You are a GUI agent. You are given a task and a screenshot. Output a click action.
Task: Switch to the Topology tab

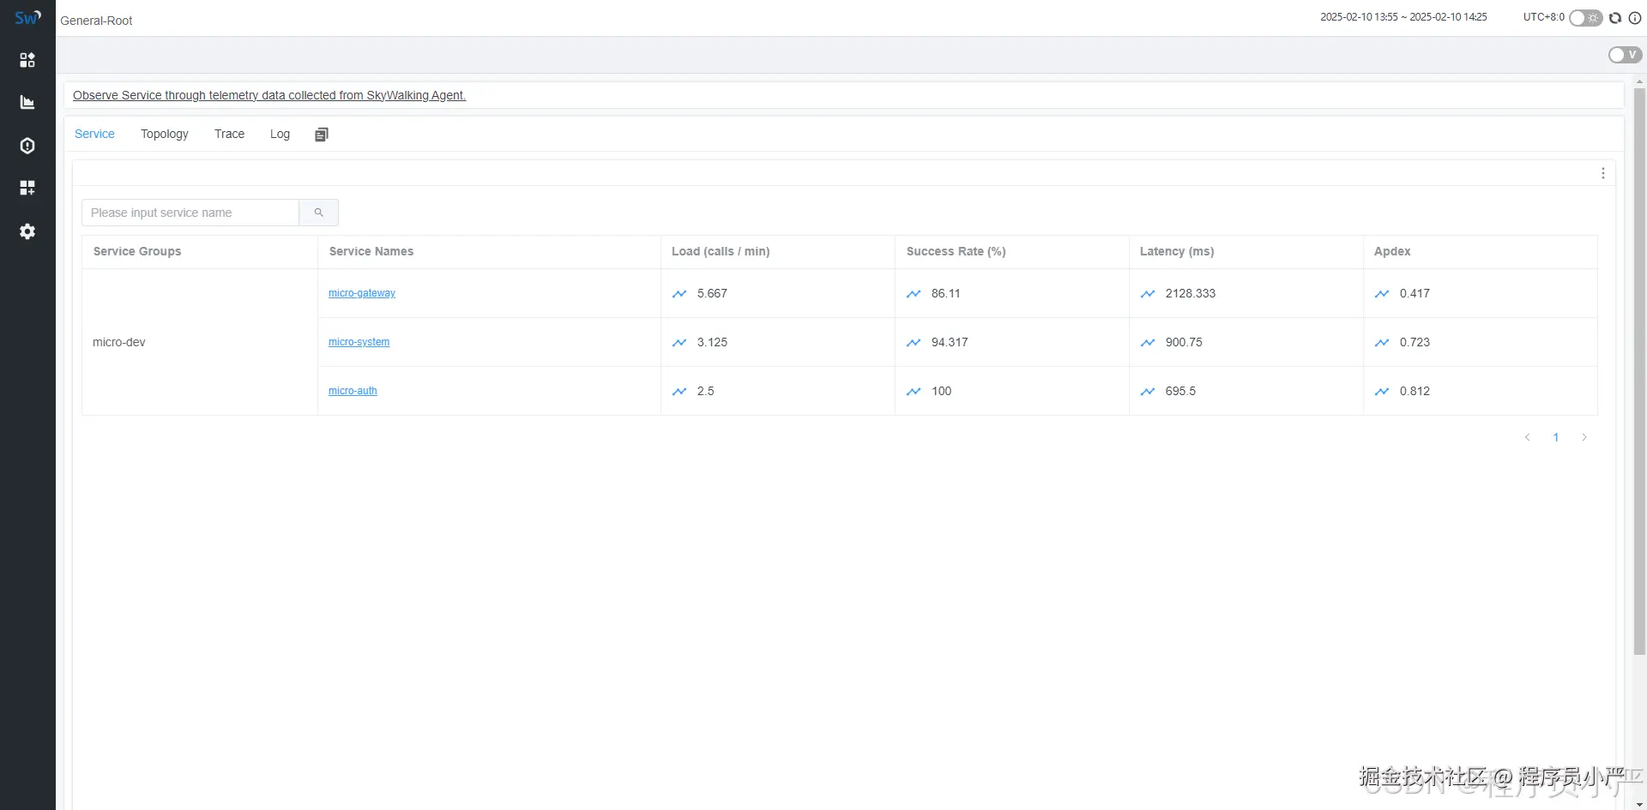[x=165, y=134]
